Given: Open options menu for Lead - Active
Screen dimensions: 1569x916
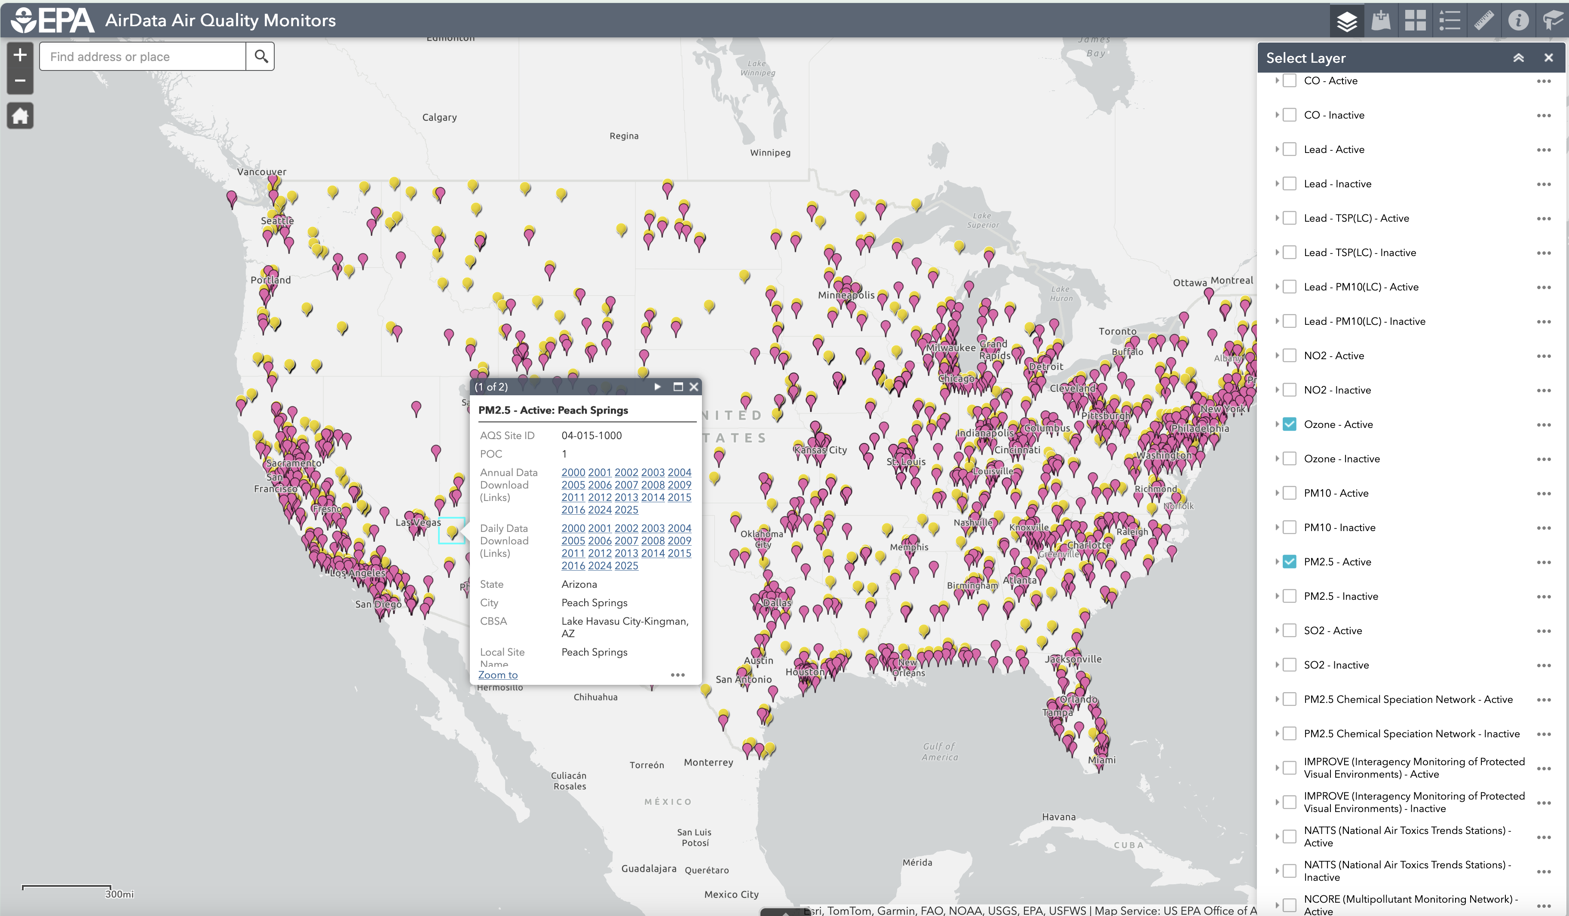Looking at the screenshot, I should pyautogui.click(x=1544, y=150).
